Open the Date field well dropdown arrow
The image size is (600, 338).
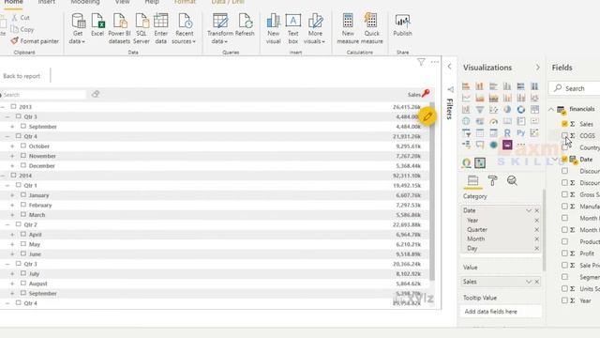pos(529,210)
